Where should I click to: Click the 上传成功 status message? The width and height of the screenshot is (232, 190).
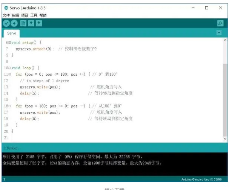11,148
